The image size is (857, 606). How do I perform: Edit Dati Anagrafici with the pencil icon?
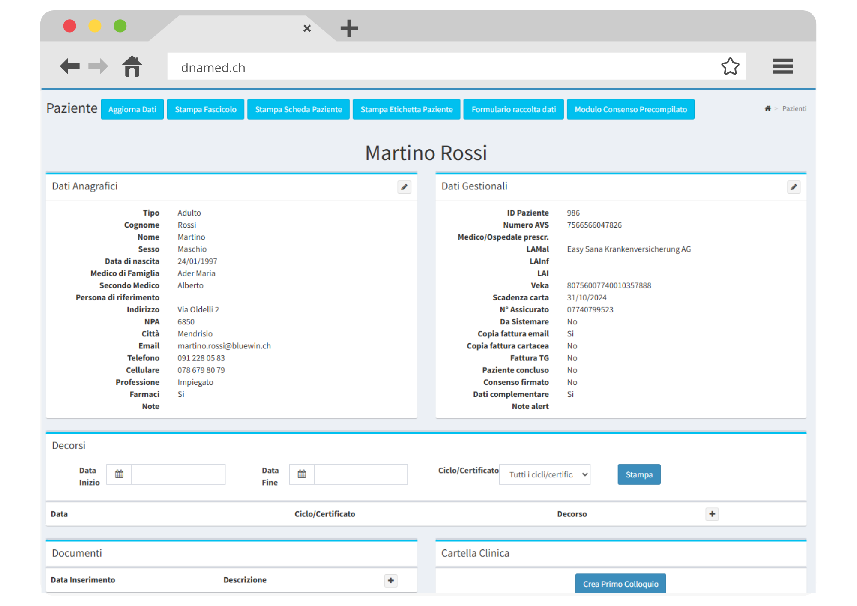tap(404, 187)
